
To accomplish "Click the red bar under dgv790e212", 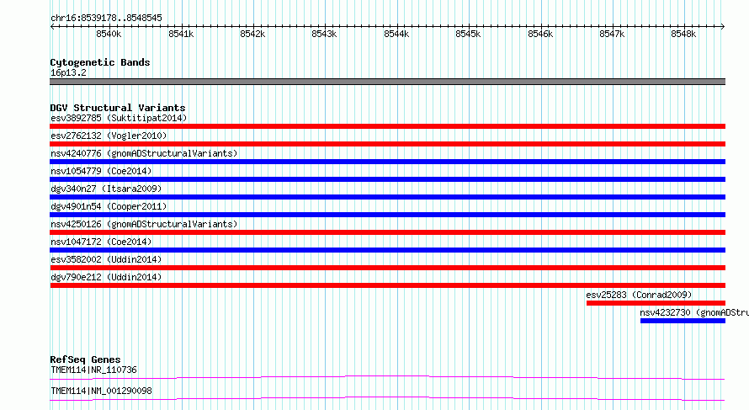I will 387,285.
